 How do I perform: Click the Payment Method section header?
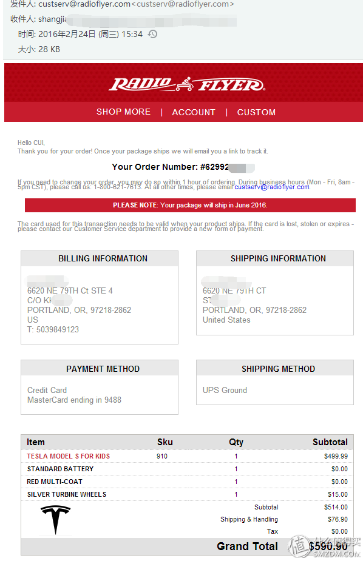click(x=103, y=369)
